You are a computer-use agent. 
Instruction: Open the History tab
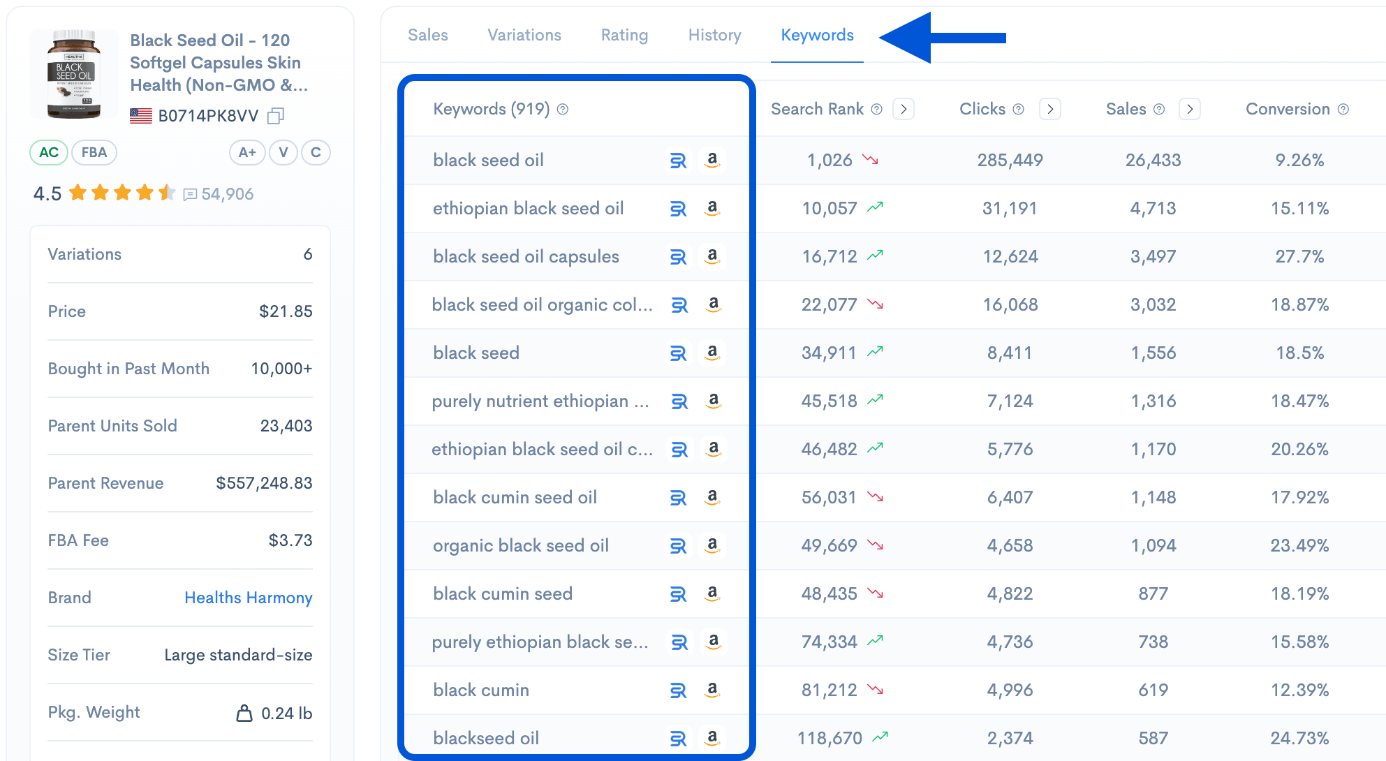pos(714,36)
